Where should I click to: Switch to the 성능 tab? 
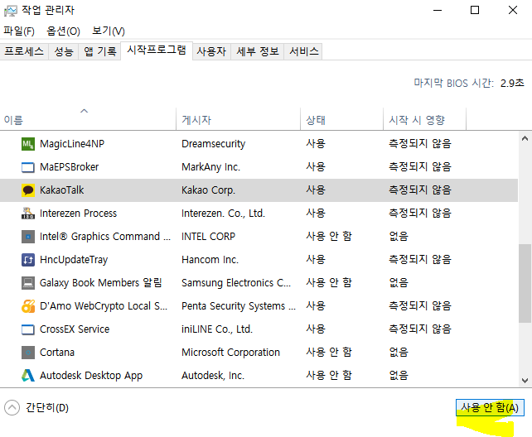pos(64,51)
